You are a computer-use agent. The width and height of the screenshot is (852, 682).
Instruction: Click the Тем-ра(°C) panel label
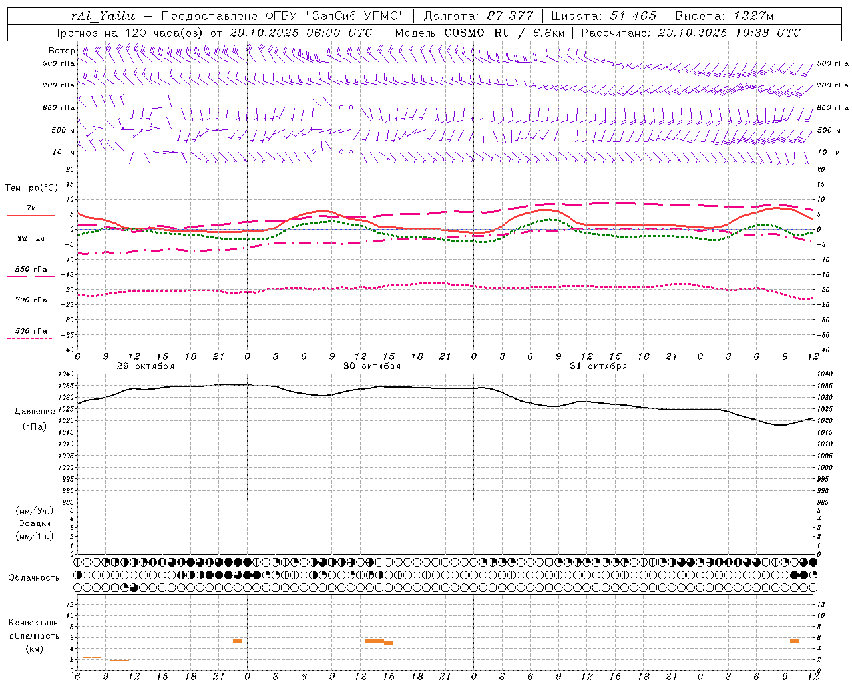[31, 188]
